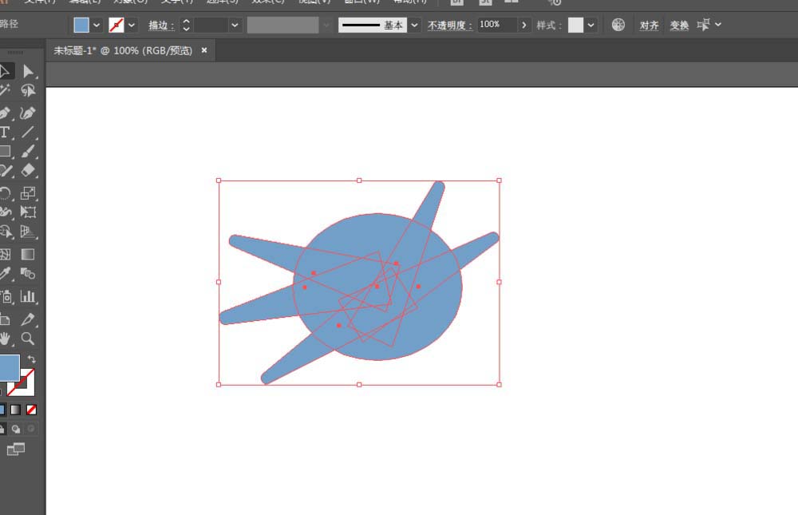Viewport: 798px width, 515px height.
Task: Select the Lasso tool
Action: tap(28, 91)
